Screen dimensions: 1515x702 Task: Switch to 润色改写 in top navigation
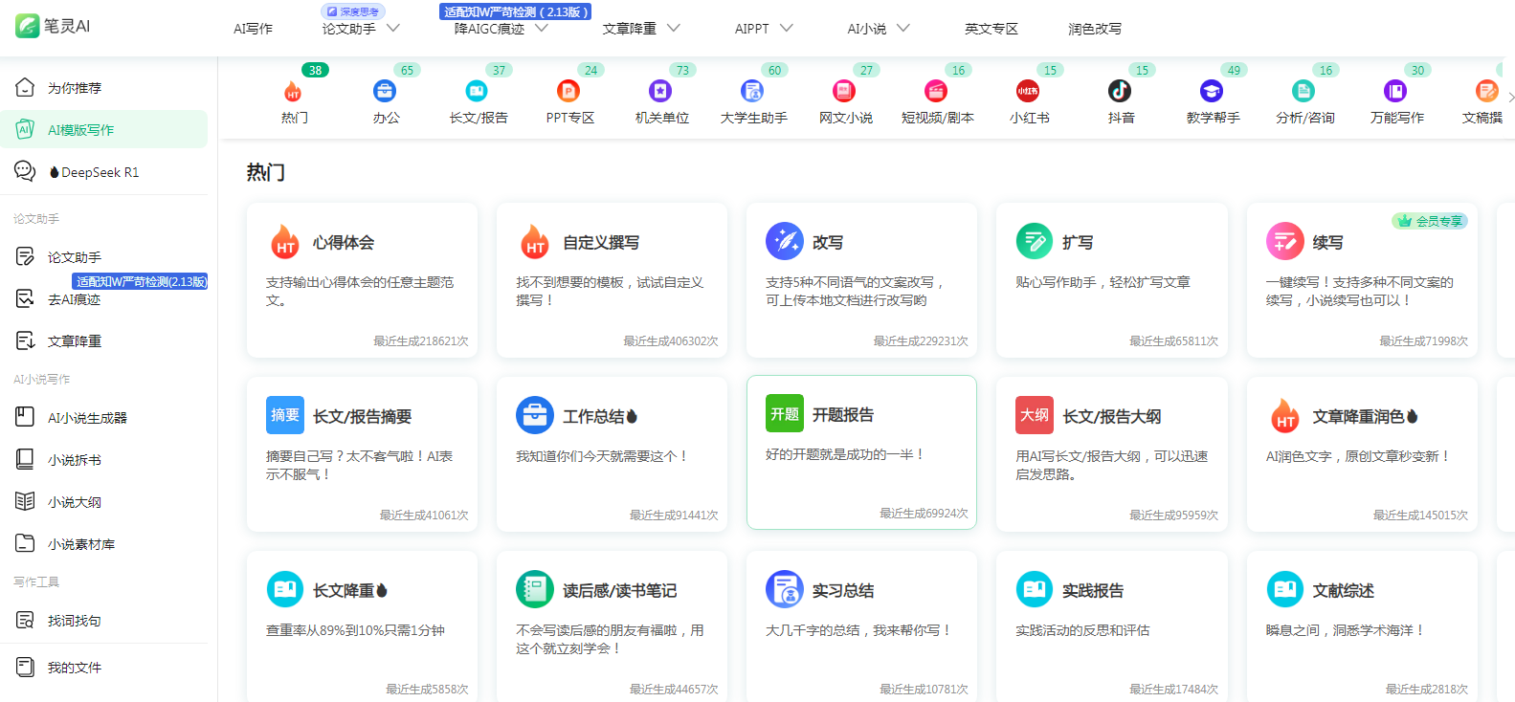(x=1094, y=29)
